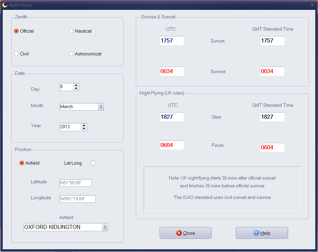Click the Finish label
Image resolution: width=318 pixels, height=252 pixels.
click(218, 145)
